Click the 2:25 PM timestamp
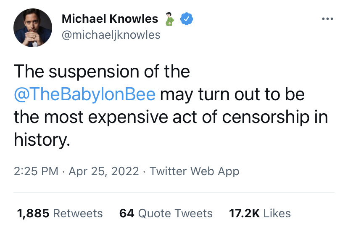This screenshot has width=348, height=227. click(36, 171)
